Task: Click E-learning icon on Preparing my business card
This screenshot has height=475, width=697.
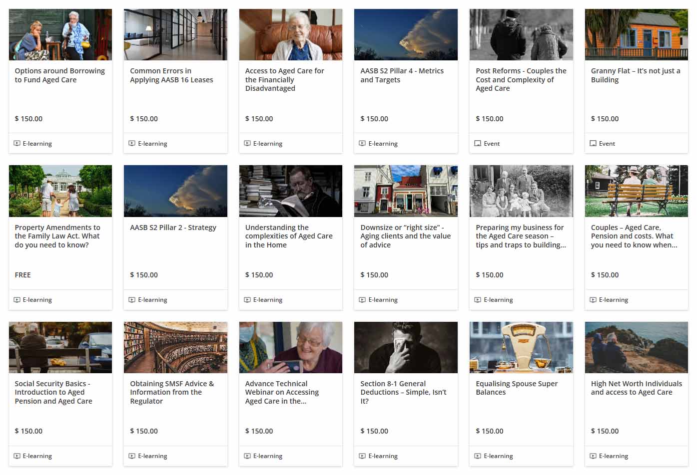Action: [x=478, y=300]
